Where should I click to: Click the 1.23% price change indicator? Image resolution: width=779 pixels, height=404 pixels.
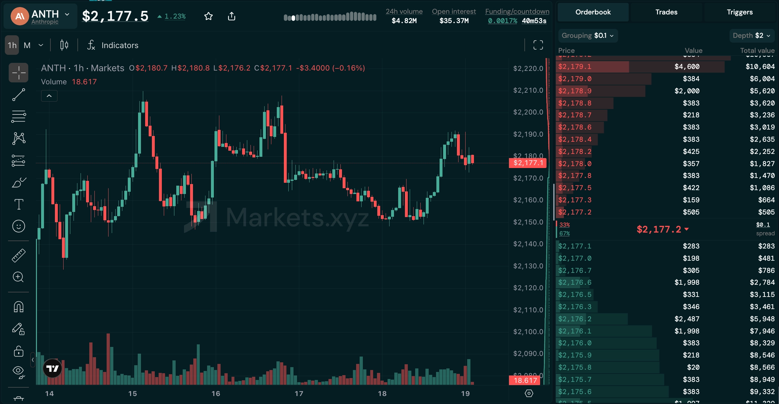[x=171, y=16]
